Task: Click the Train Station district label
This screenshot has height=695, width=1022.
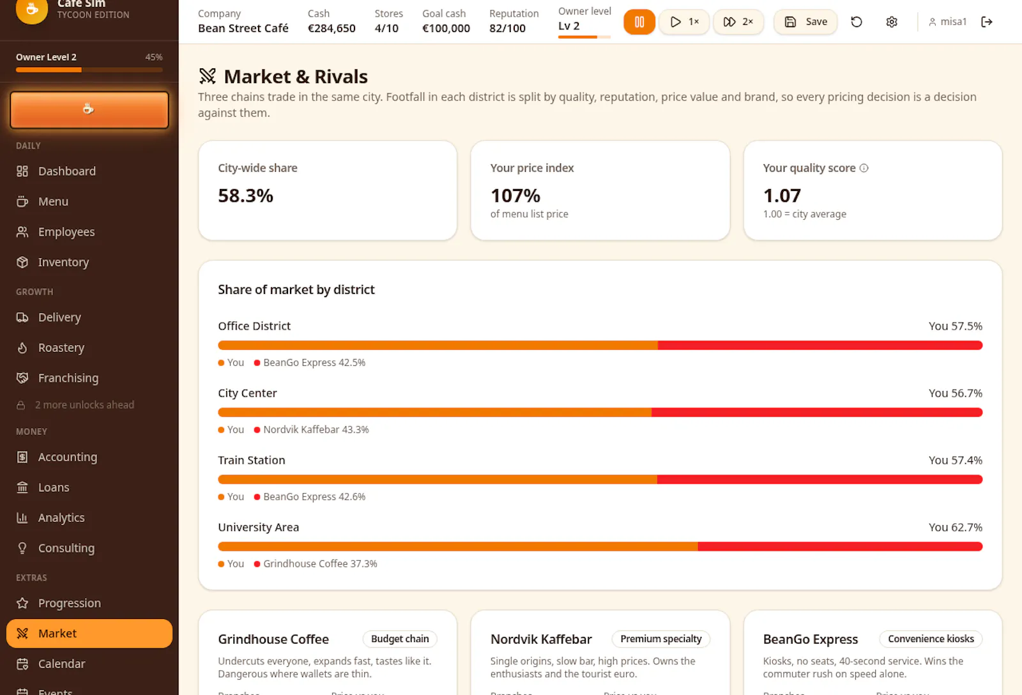Action: pyautogui.click(x=252, y=461)
